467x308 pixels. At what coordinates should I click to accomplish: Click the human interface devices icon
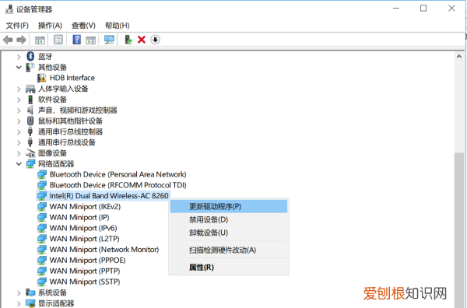(x=30, y=89)
